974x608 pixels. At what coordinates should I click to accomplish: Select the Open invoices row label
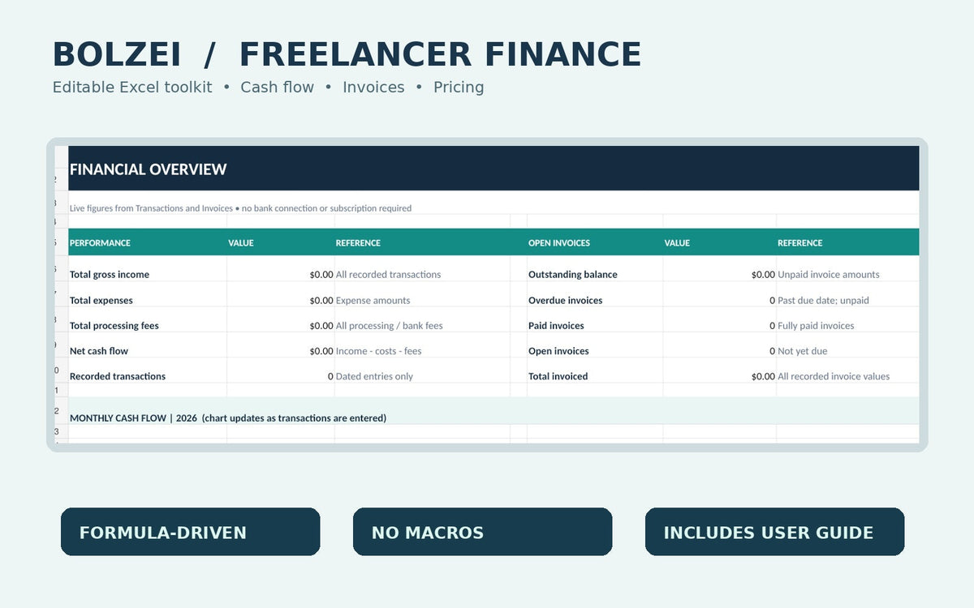[x=558, y=351]
